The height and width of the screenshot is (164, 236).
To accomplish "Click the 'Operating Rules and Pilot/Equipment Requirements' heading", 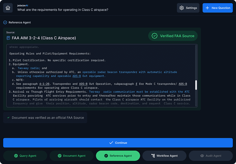I will [50, 54].
